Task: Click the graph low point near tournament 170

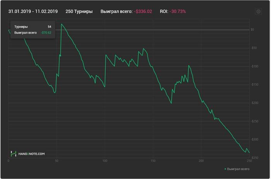Action: click(x=171, y=103)
